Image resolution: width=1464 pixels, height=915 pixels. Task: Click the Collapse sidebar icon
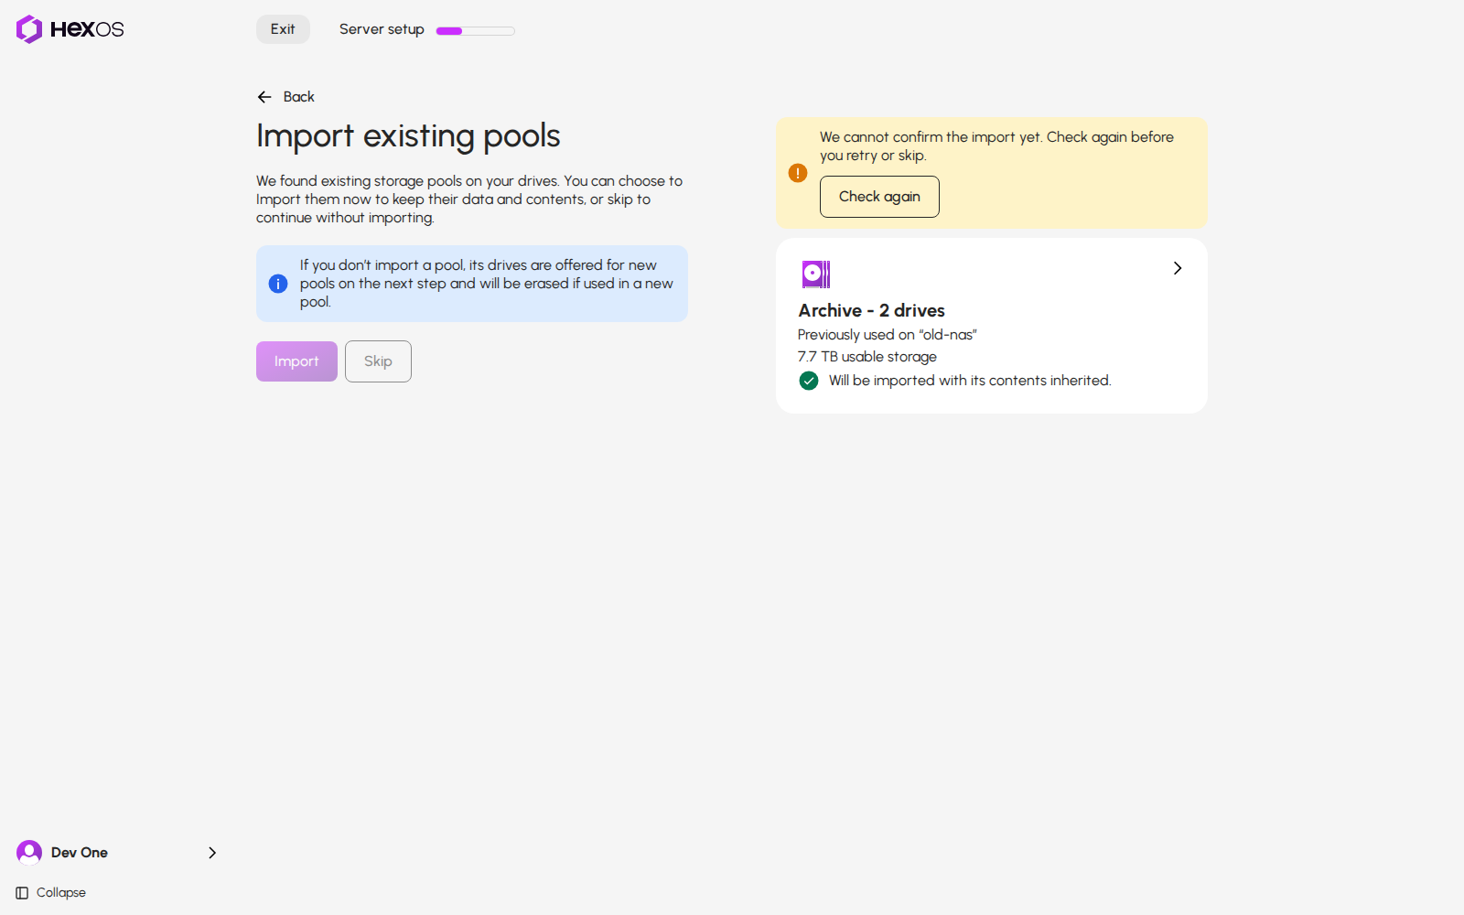click(22, 893)
